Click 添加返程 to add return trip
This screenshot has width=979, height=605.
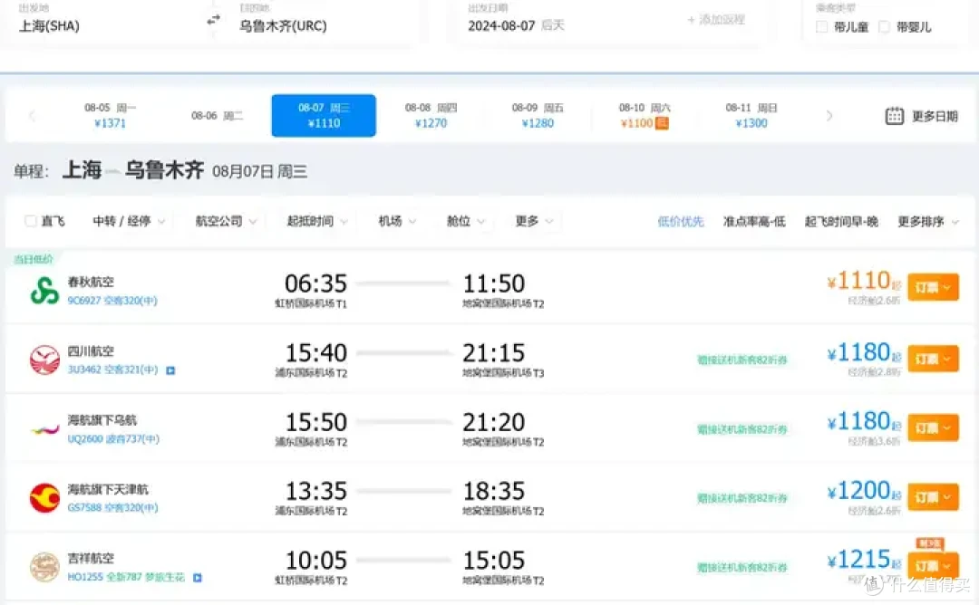point(716,20)
